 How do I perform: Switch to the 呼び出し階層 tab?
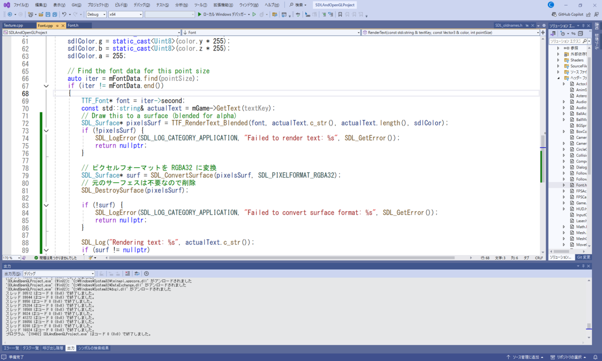pyautogui.click(x=53, y=348)
